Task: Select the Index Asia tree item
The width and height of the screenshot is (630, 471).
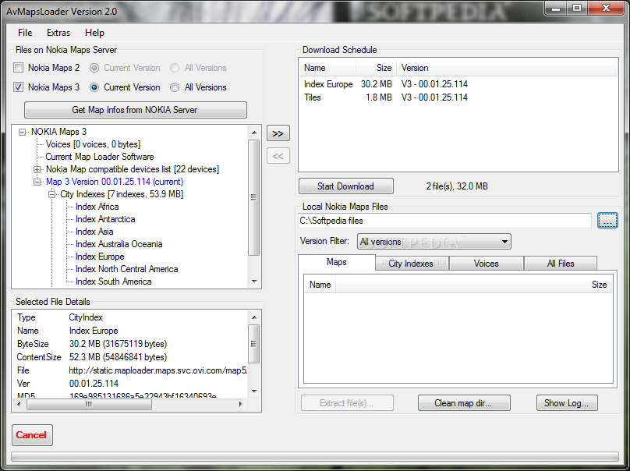Action: click(94, 232)
